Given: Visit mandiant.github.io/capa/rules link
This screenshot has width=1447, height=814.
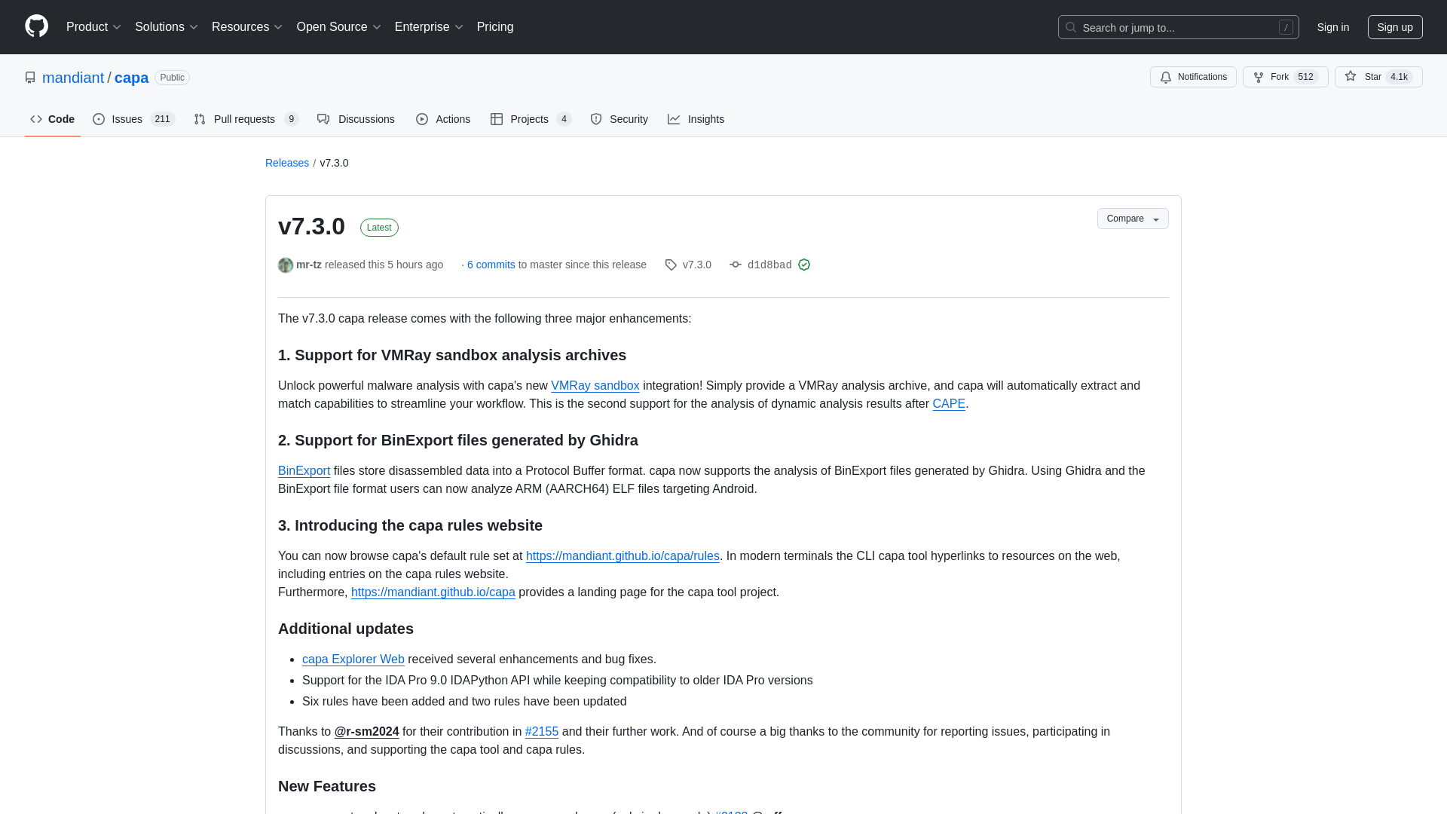Looking at the screenshot, I should [623, 555].
